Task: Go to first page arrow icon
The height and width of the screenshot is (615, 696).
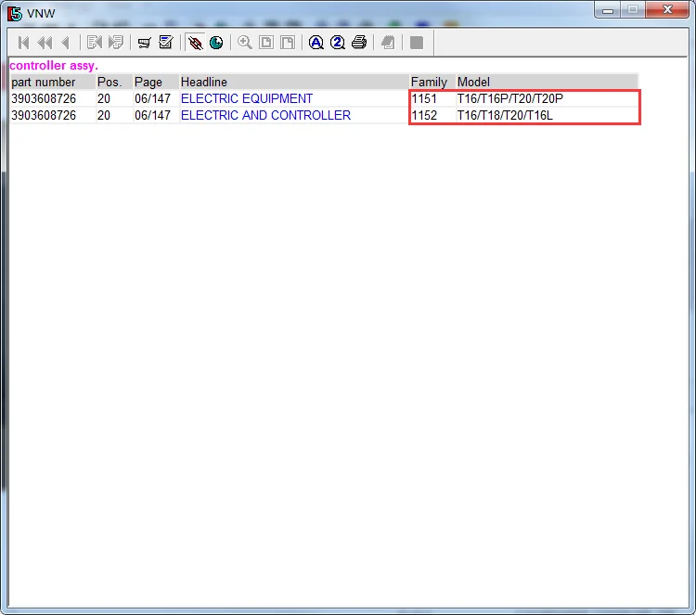Action: [x=23, y=43]
